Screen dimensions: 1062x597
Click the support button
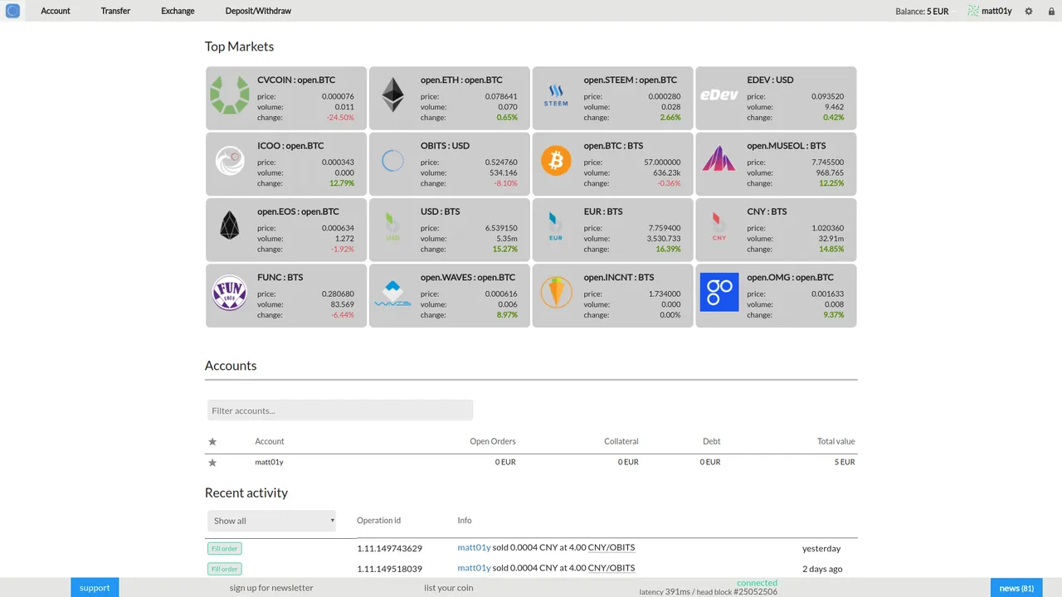[x=95, y=587]
